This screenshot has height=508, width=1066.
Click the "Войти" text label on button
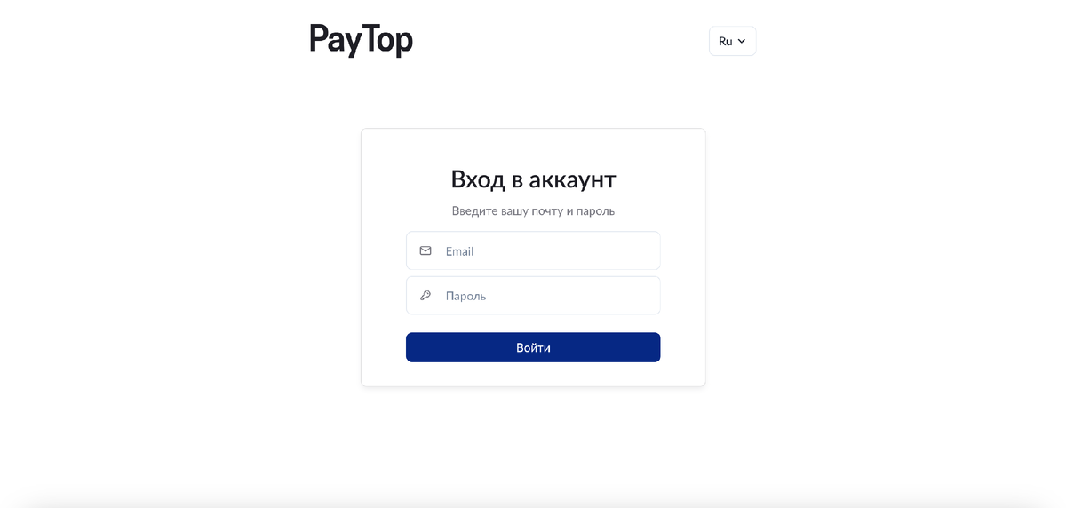533,347
